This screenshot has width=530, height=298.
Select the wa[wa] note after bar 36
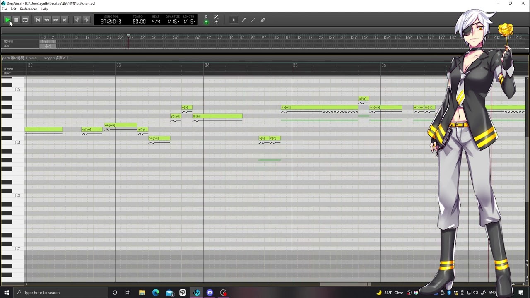(x=385, y=107)
